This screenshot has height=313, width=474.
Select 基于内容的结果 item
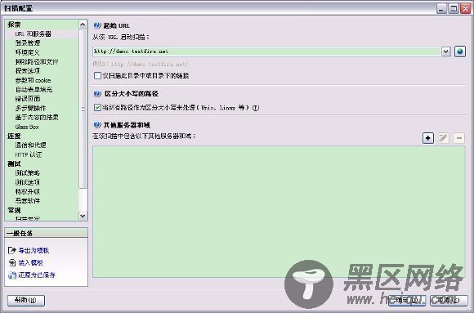click(37, 117)
